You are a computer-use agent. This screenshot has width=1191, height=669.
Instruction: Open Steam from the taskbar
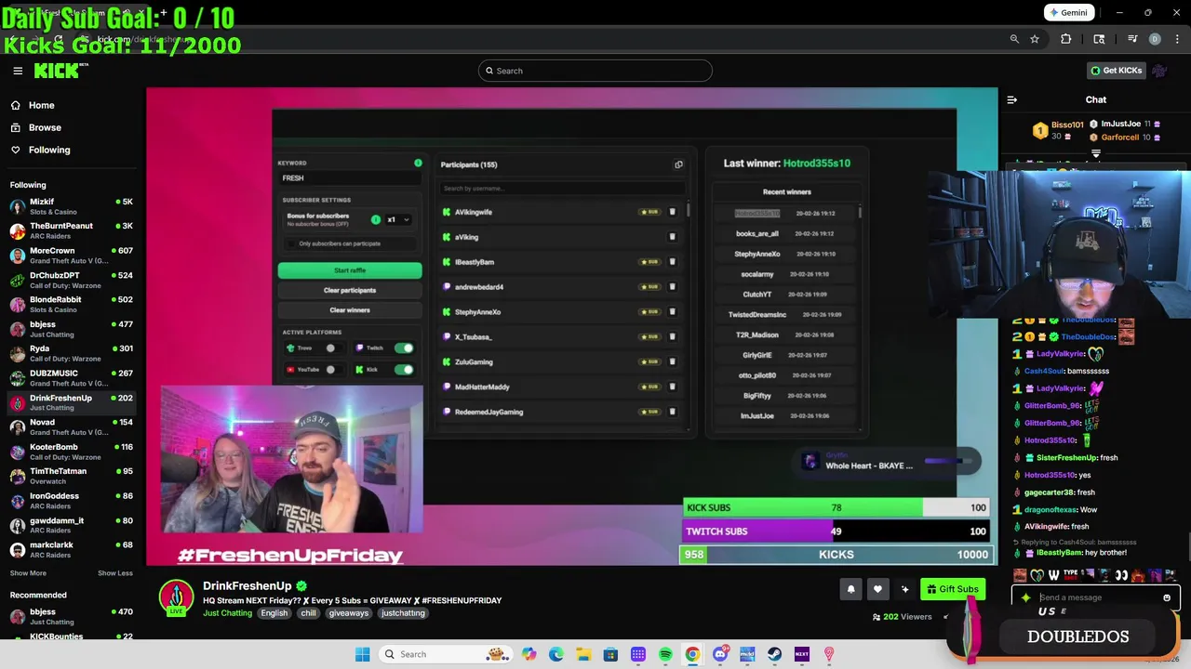774,654
